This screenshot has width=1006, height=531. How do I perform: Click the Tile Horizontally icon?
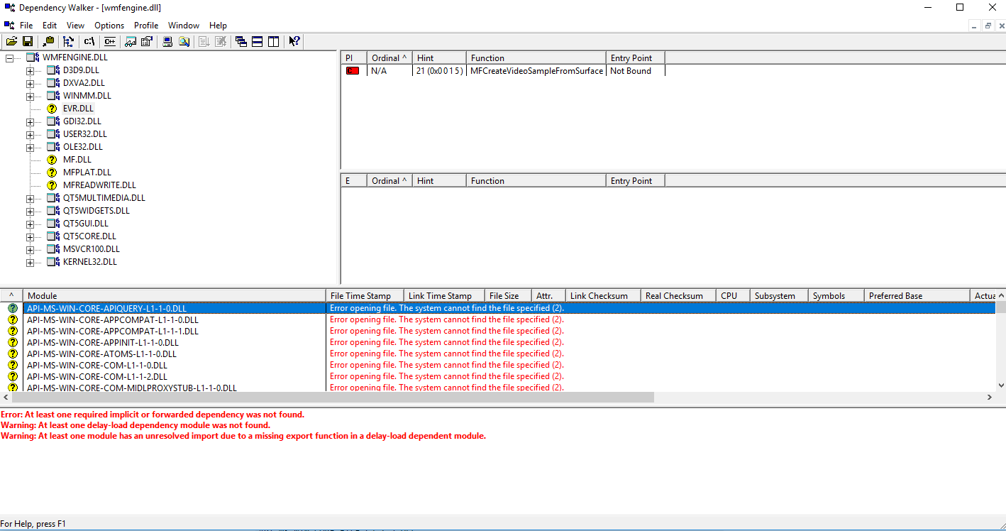coord(258,41)
